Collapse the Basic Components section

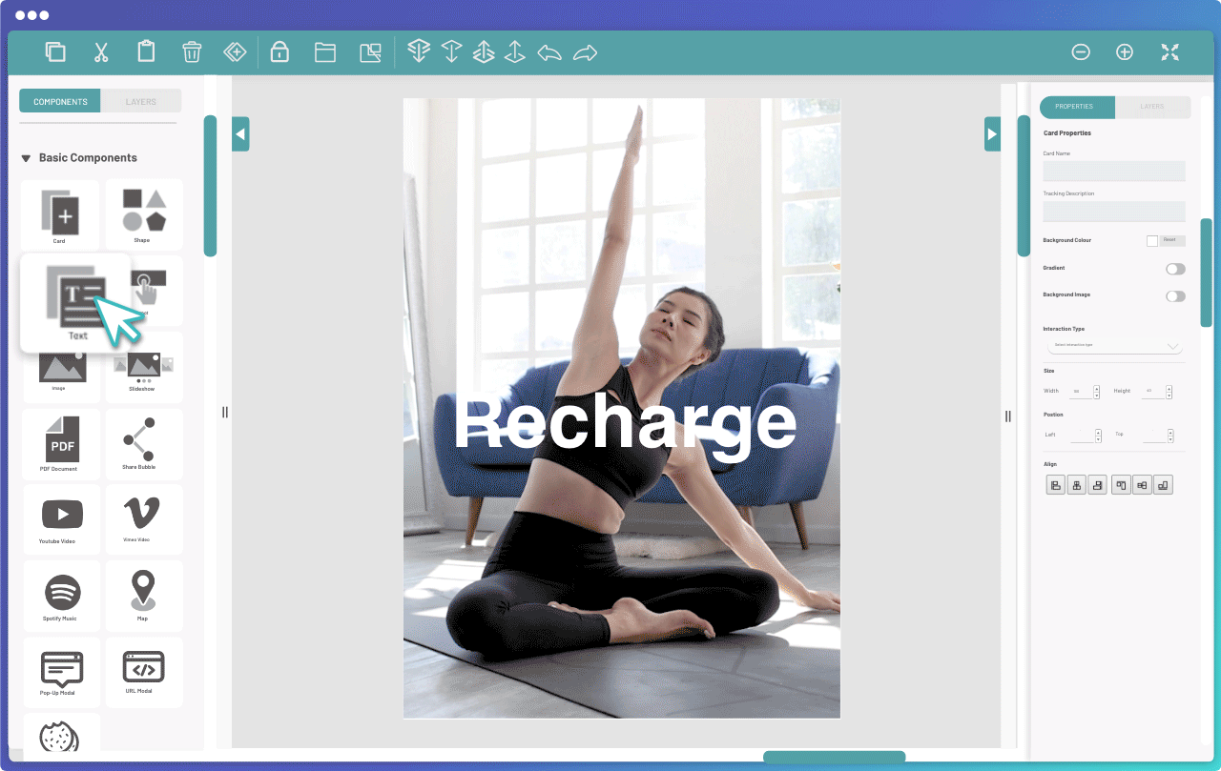click(26, 158)
